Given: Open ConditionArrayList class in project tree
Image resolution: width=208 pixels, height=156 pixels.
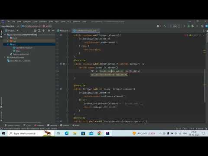Looking at the screenshot, I should (x=23, y=48).
